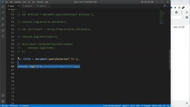This screenshot has height=107, width=190.
Task: Switch to the style.css tab
Action: coord(42,6)
